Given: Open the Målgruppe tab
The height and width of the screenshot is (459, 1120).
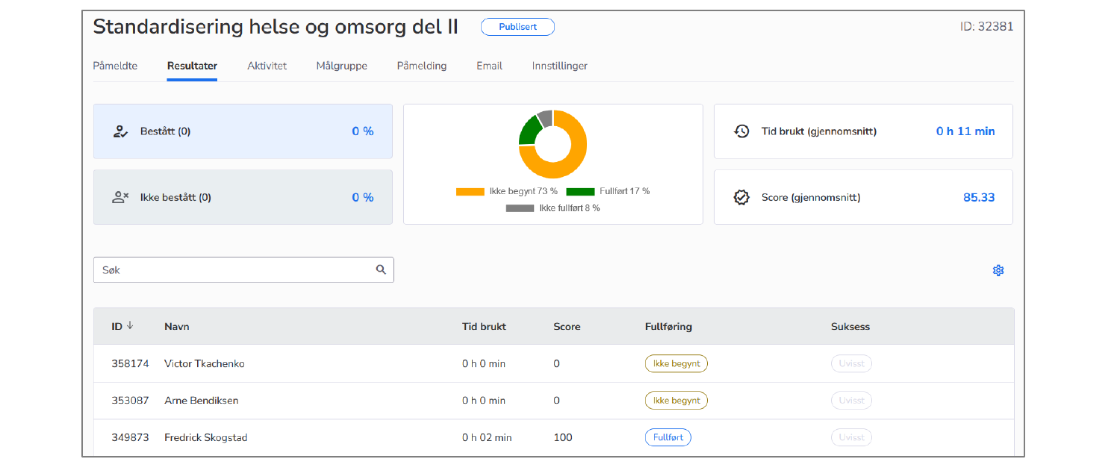Looking at the screenshot, I should pyautogui.click(x=341, y=66).
